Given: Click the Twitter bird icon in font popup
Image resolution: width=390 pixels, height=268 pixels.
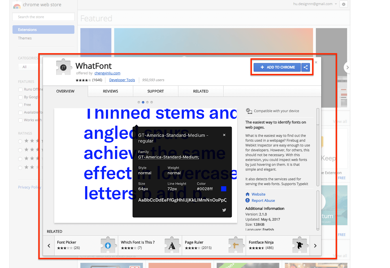Looking at the screenshot, I should click(224, 210).
